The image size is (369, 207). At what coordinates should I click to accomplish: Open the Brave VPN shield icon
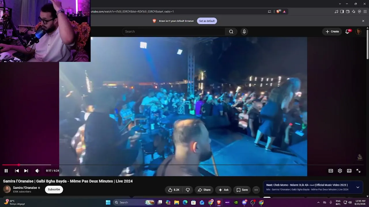pyautogui.click(x=359, y=11)
